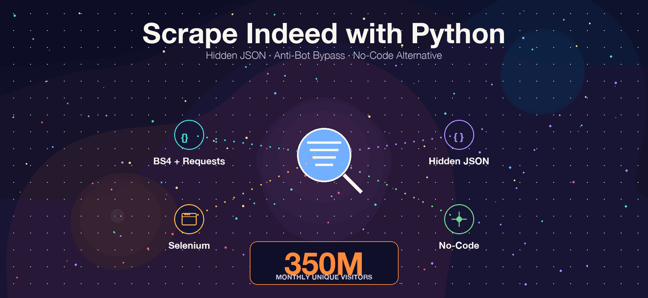Click the BS4 + Requests curly braces icon
Screen dimensions: 648x298
[189, 135]
